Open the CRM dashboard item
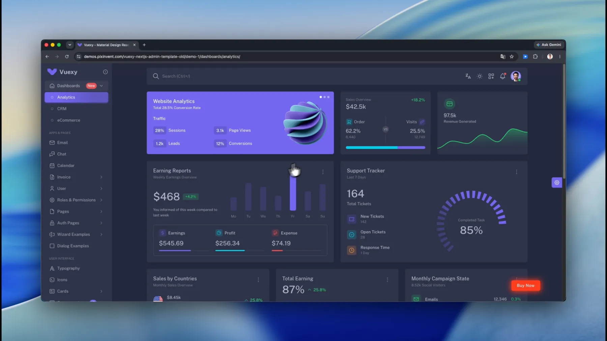 (76, 109)
